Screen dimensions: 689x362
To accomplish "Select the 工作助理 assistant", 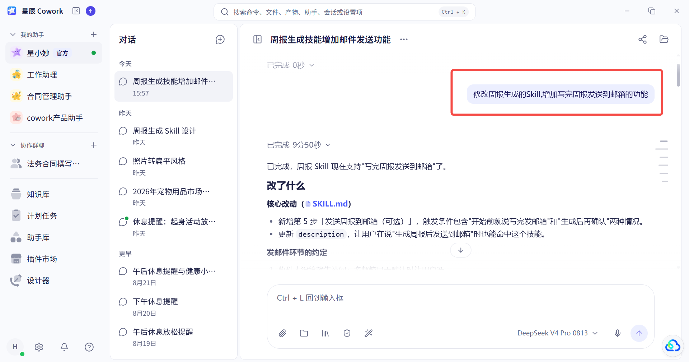I will (x=54, y=75).
